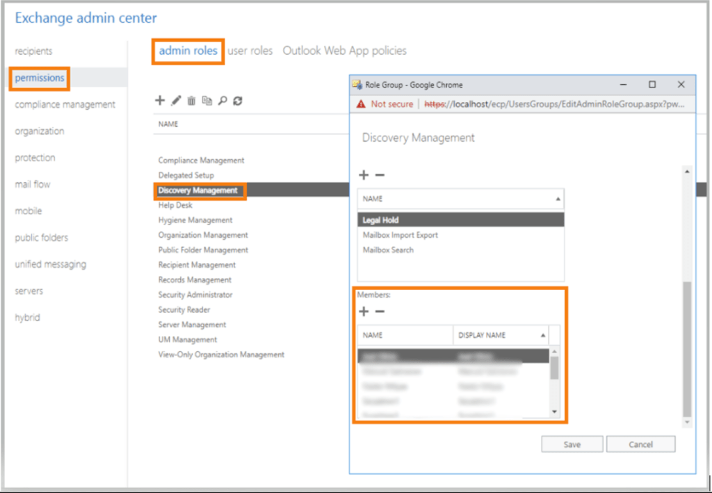Open the Outlook Web App policies tab

[345, 51]
